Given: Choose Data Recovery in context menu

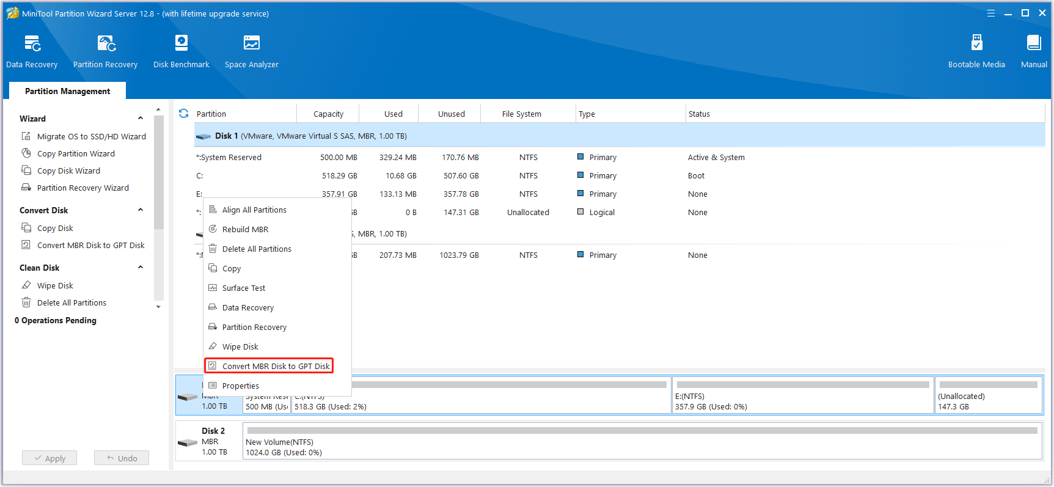Looking at the screenshot, I should pos(277,307).
